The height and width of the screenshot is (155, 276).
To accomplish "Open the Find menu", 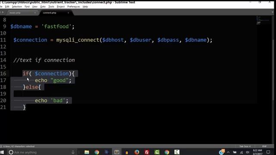I will pos(27,7).
